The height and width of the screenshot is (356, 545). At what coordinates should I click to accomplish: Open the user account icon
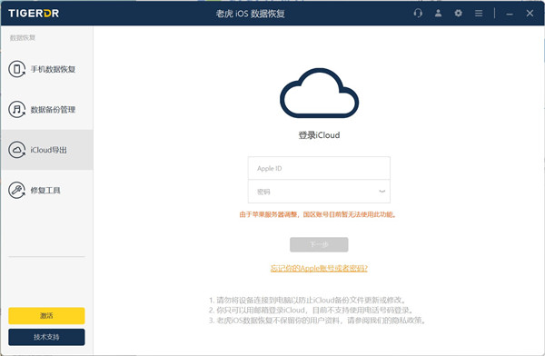pyautogui.click(x=439, y=14)
